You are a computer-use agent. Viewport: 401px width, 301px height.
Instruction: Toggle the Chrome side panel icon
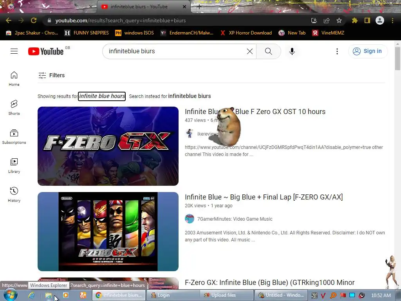click(x=367, y=20)
